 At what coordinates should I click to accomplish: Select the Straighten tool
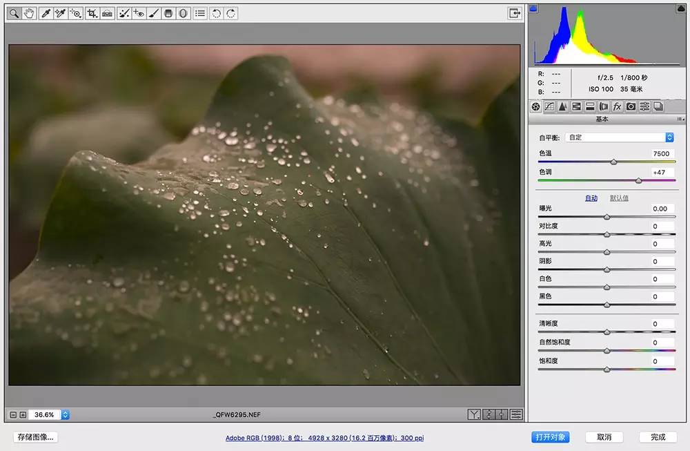click(107, 13)
